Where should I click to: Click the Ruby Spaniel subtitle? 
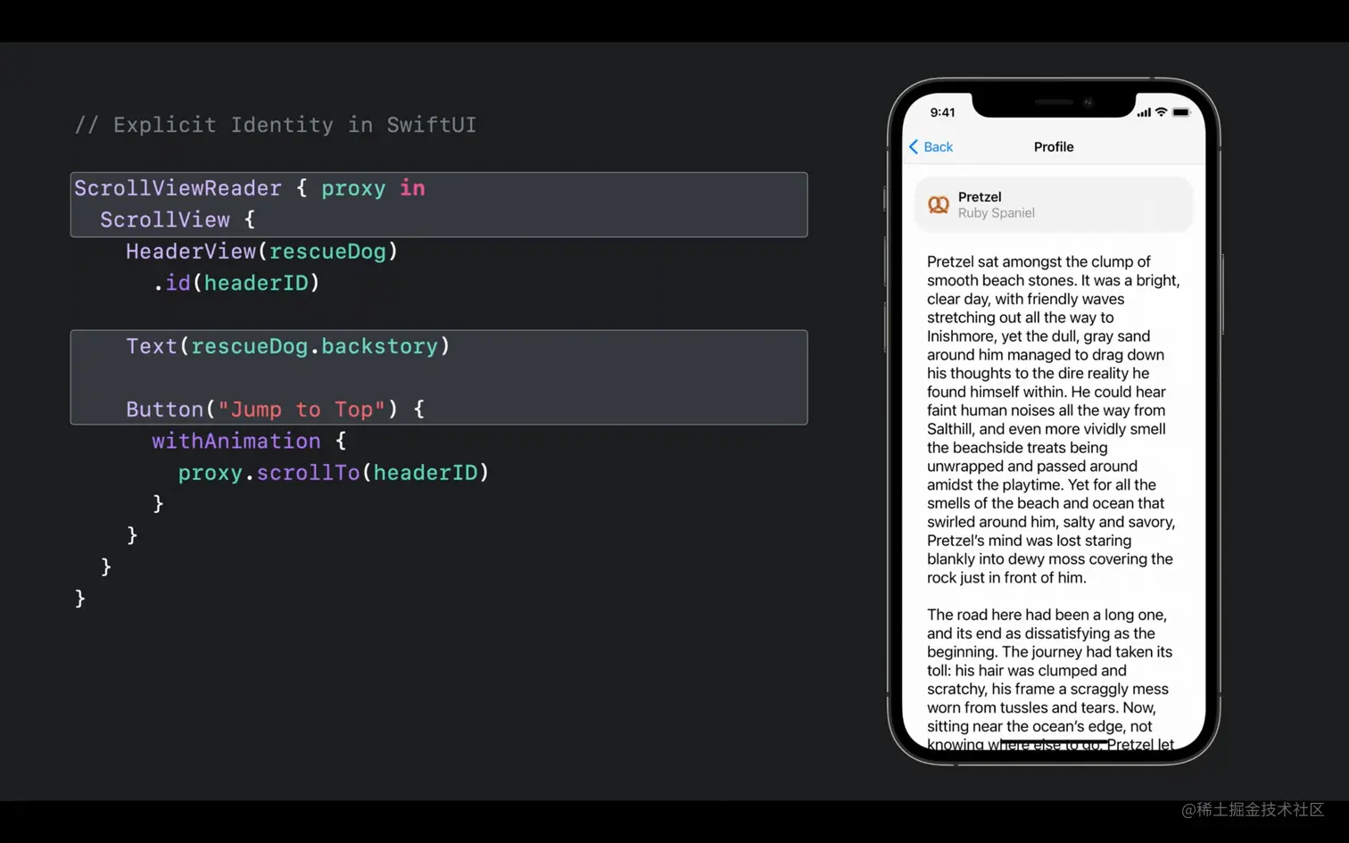(x=997, y=213)
